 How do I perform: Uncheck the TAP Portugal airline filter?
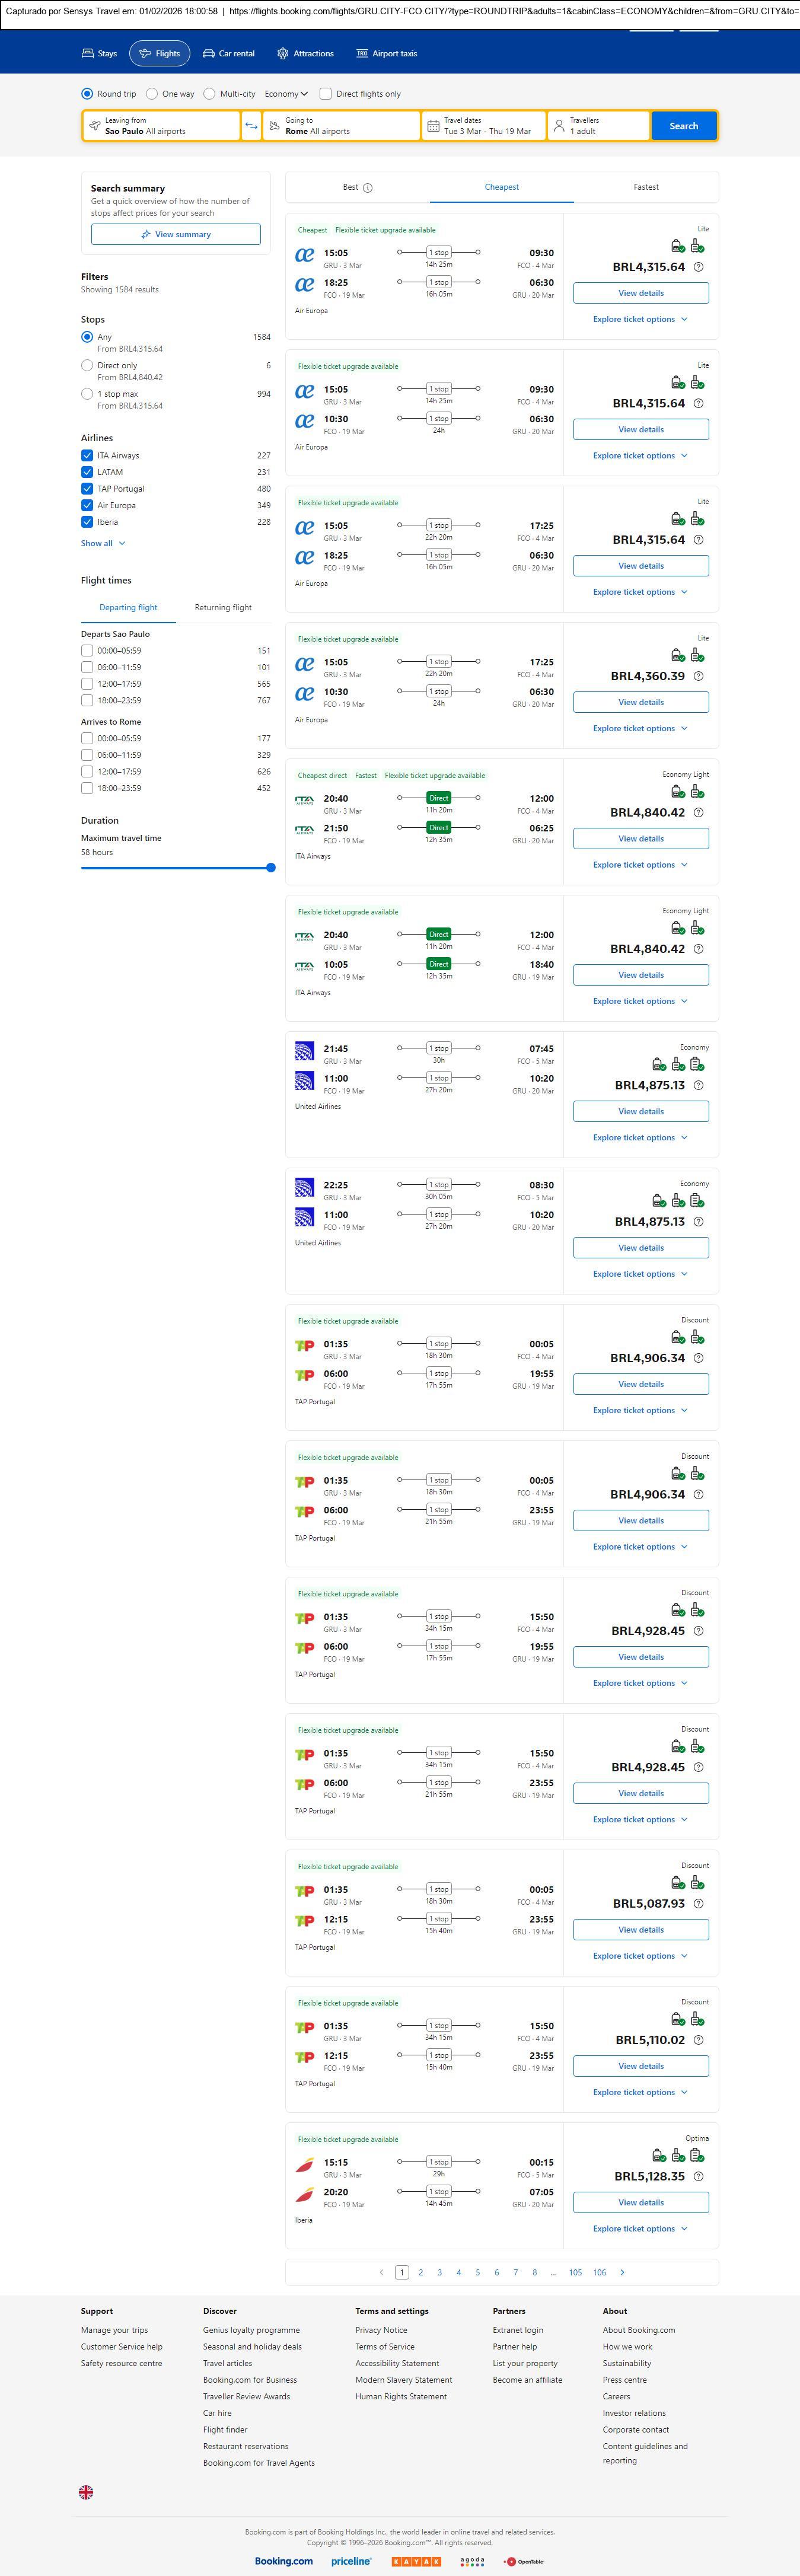(x=87, y=489)
